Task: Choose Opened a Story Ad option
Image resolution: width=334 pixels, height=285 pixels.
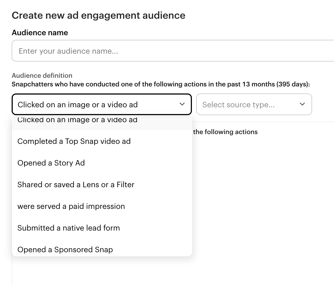Action: pyautogui.click(x=102, y=163)
